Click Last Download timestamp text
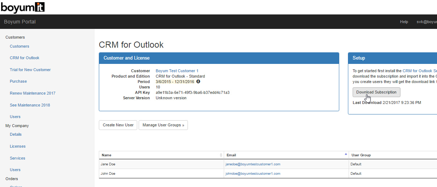 402,103
